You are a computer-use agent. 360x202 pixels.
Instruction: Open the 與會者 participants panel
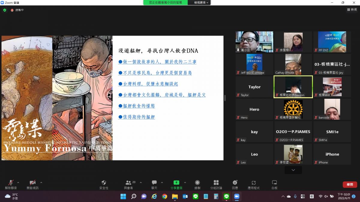pos(128,185)
